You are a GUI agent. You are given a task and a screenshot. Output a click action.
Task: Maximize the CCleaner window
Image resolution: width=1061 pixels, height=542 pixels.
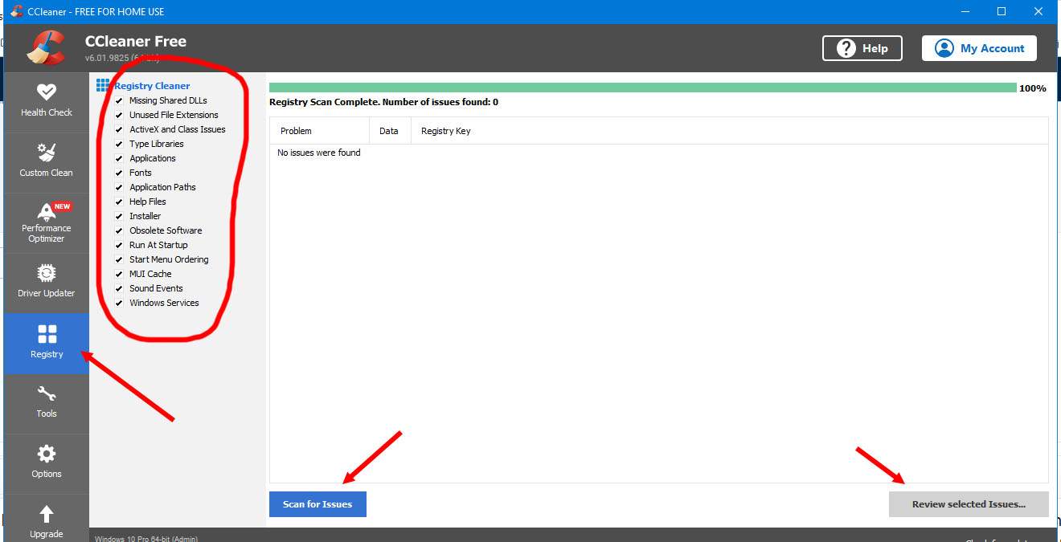(x=1002, y=11)
